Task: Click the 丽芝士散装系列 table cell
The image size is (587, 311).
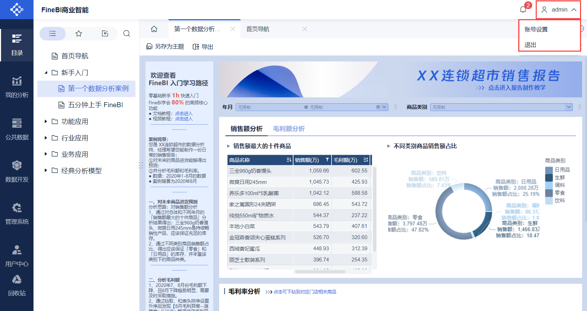Action: tap(260, 260)
